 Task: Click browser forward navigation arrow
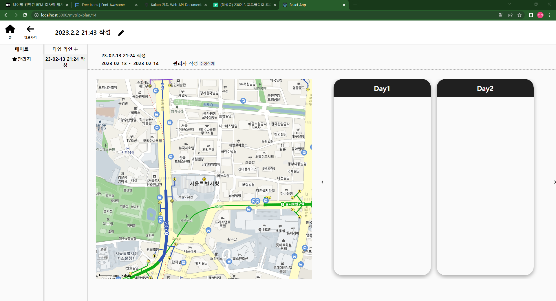coord(16,15)
